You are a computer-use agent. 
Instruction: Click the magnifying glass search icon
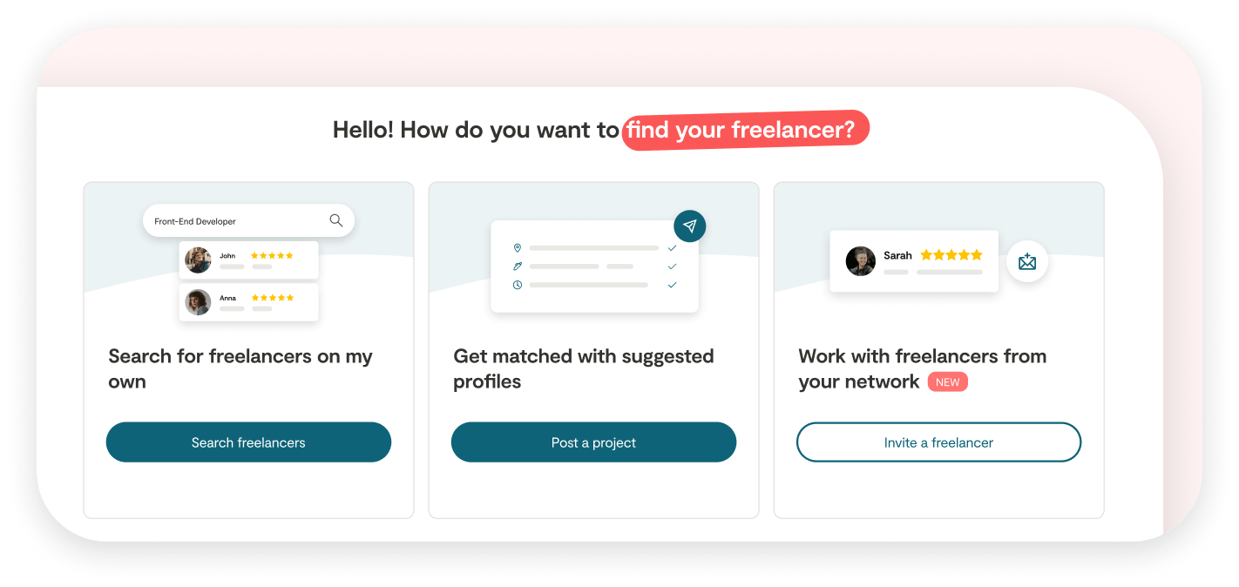[x=336, y=220]
